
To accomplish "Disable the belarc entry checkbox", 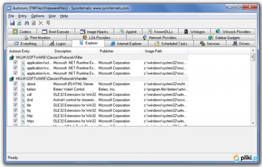I will click(15, 89).
